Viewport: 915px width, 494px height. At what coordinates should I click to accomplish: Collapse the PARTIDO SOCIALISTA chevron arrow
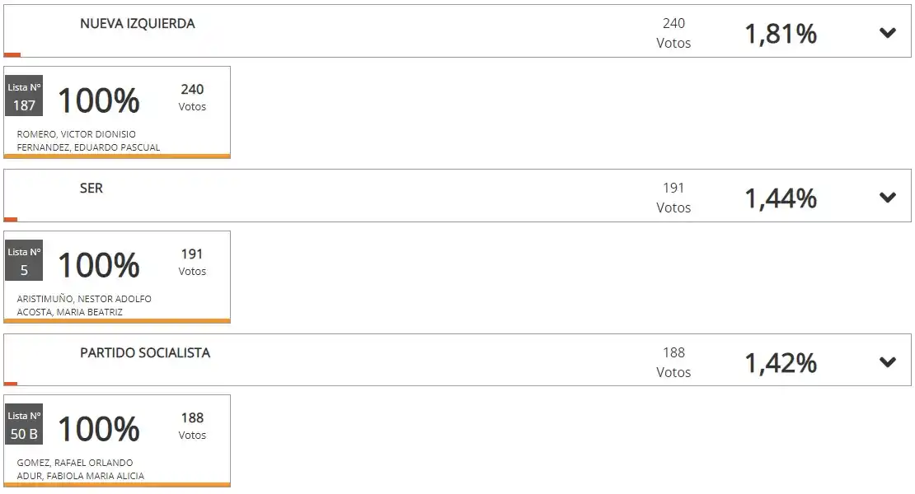pos(887,361)
